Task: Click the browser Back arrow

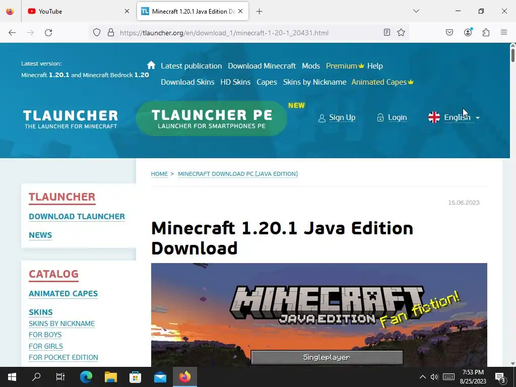Action: pos(12,33)
